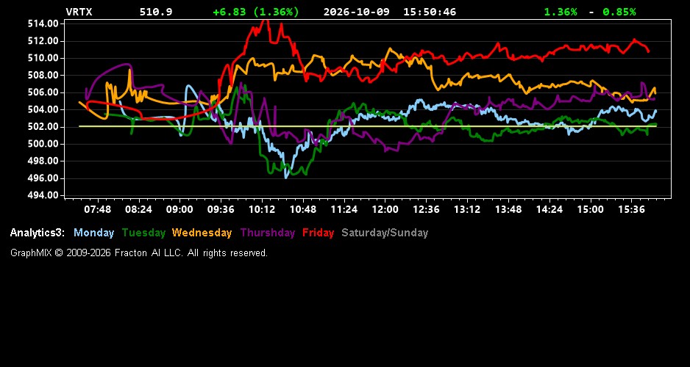The height and width of the screenshot is (367, 690).
Task: Select the Saturday/Sunday legend label
Action: point(385,233)
